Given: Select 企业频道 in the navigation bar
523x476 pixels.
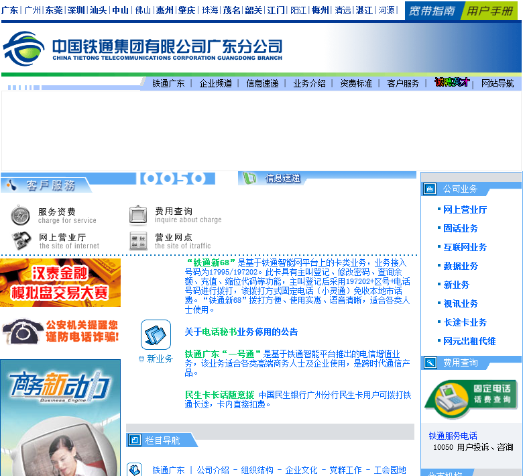Looking at the screenshot, I should click(215, 83).
